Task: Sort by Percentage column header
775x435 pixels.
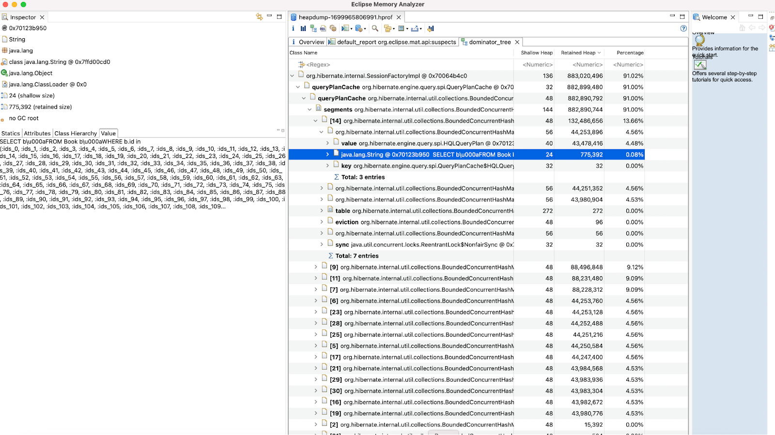Action: click(630, 53)
